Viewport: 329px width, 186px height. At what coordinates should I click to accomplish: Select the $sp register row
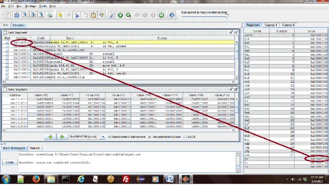pos(286,148)
